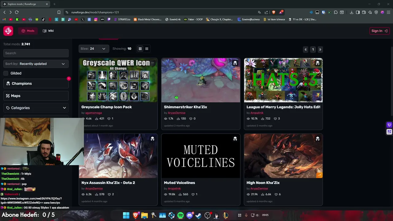Click more options on Greyscale card
393x221 pixels.
pyautogui.click(x=153, y=63)
